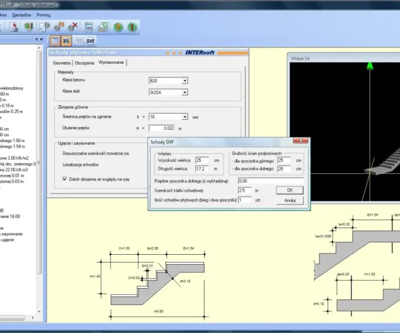Click the gear with red X icon

73,27
